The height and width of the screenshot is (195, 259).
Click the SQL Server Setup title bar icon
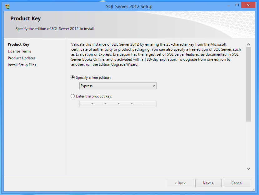[x=7, y=7]
